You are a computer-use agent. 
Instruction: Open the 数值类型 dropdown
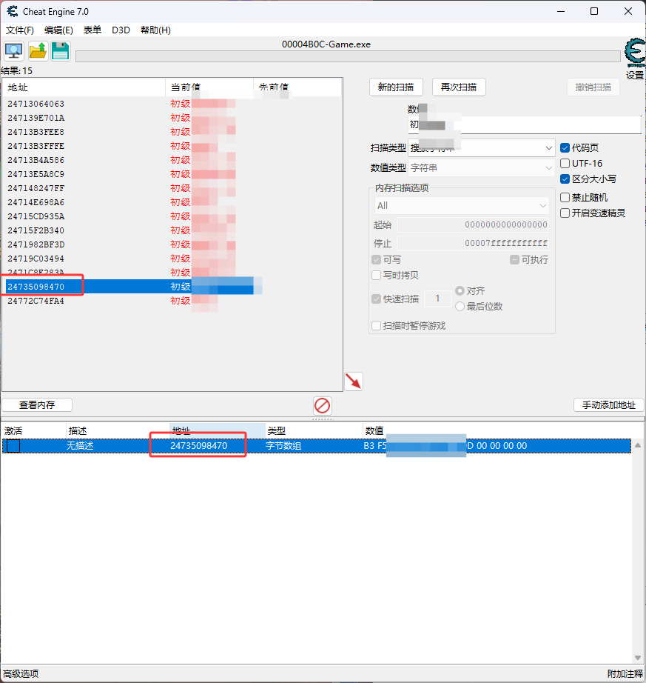pyautogui.click(x=481, y=167)
